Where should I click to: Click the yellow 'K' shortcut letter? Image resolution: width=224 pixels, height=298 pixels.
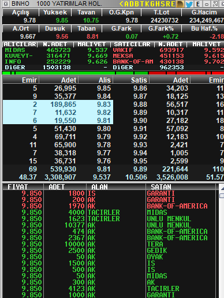point(147,3)
